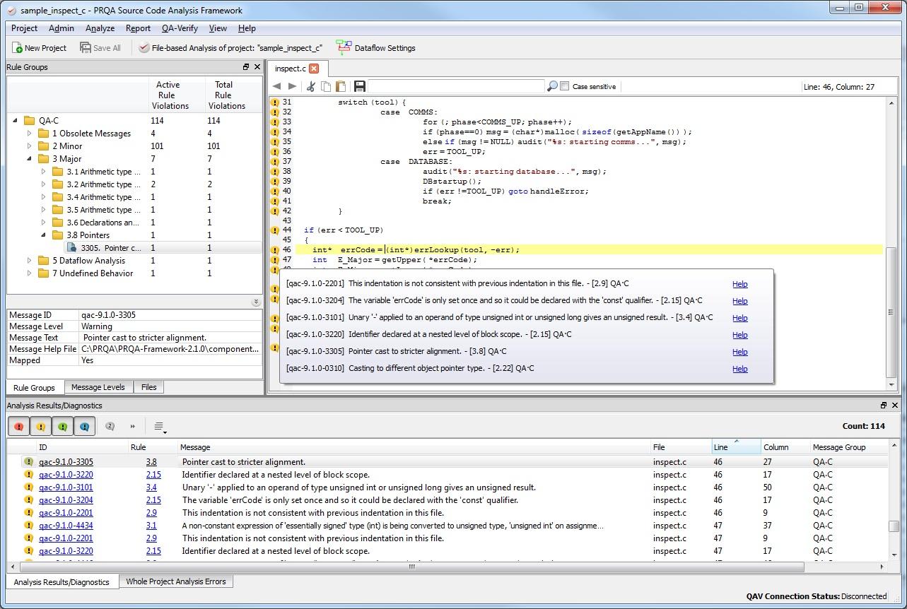The height and width of the screenshot is (609, 907).
Task: Open the list view options dropdown
Action: (160, 427)
